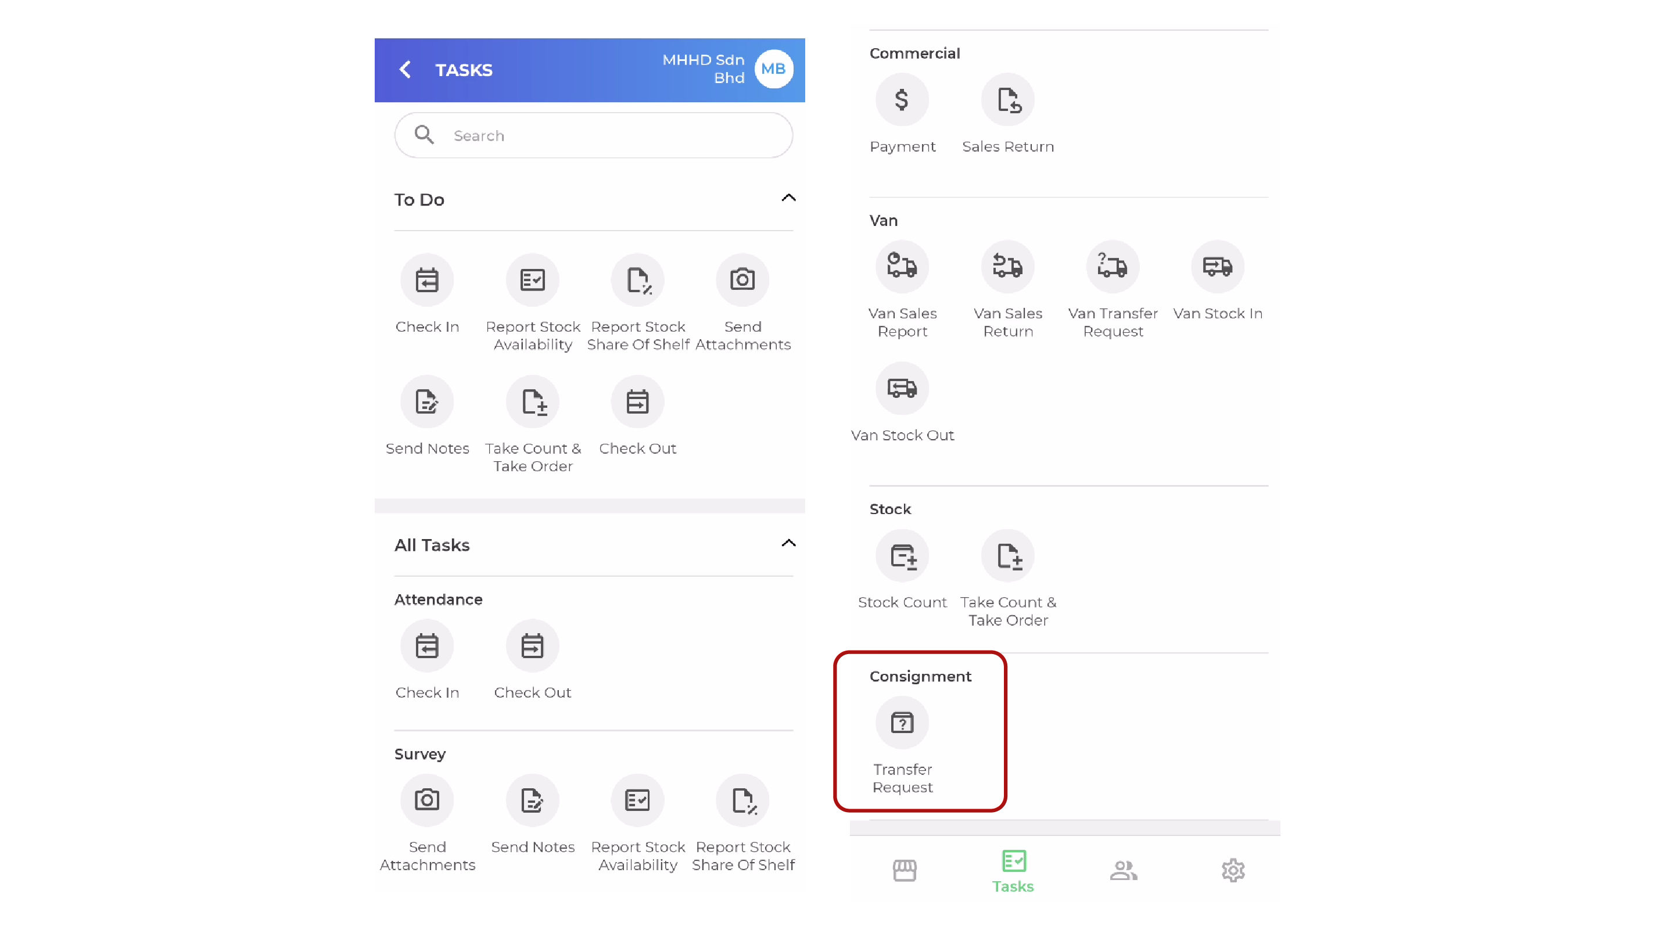
Task: Collapse the All Tasks section chevron
Action: click(x=788, y=543)
